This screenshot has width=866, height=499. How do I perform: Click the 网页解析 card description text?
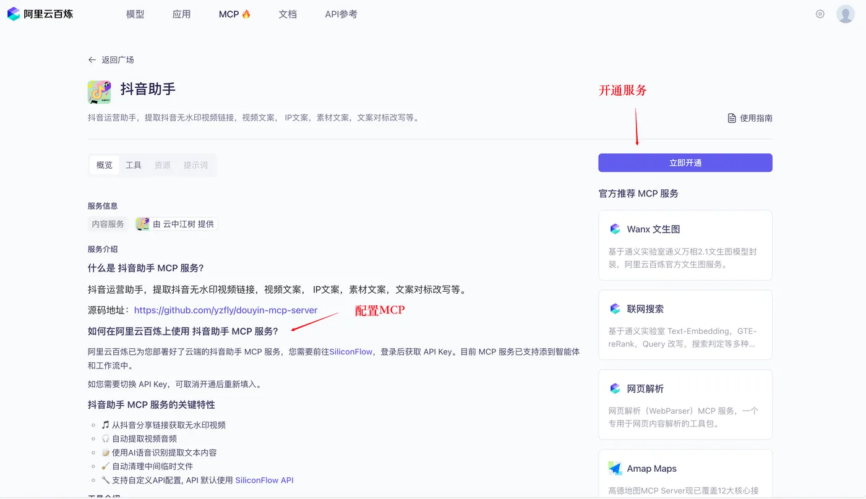685,417
